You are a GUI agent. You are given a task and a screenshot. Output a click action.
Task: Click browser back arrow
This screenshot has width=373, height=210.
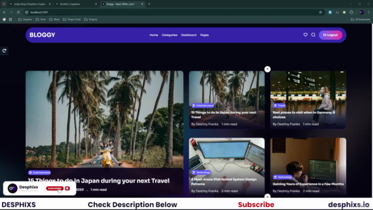pyautogui.click(x=4, y=12)
